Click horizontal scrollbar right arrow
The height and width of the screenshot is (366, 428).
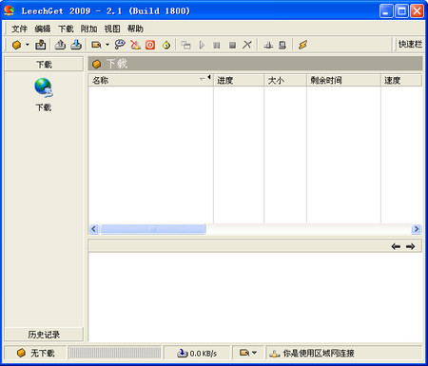coord(417,229)
